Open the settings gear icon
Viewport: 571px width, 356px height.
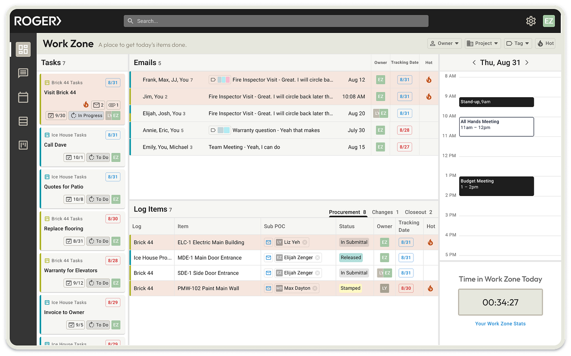click(x=531, y=21)
